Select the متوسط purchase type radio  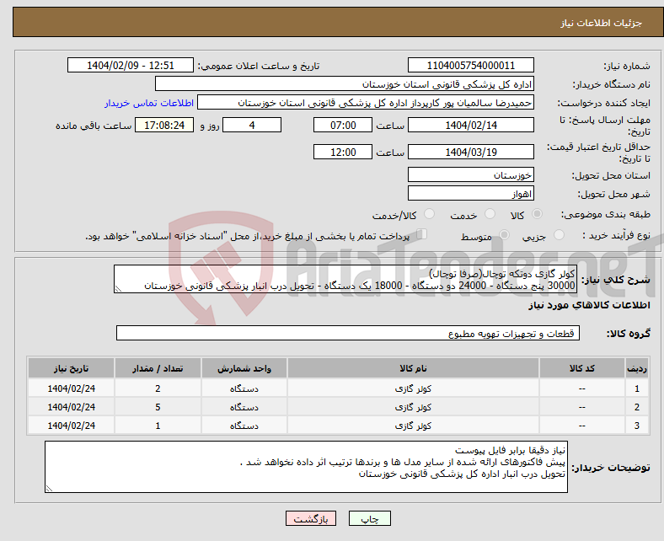pos(504,235)
